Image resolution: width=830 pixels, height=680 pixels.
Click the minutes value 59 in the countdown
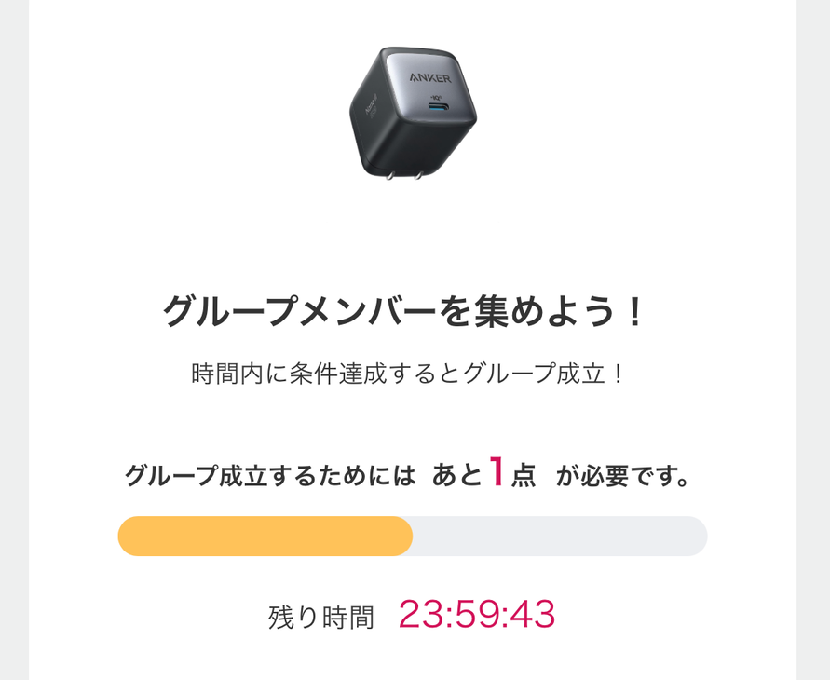coord(477,615)
